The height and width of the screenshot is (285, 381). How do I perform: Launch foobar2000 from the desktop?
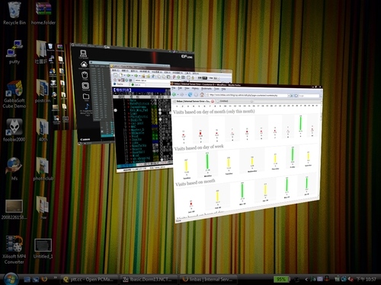coord(14,130)
